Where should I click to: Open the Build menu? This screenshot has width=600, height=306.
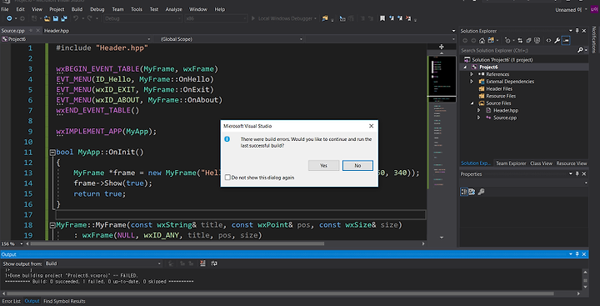pyautogui.click(x=77, y=9)
